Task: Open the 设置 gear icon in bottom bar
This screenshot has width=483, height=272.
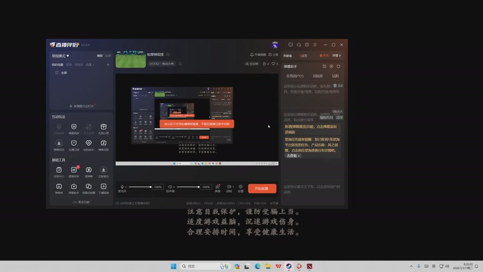Action: pos(240,187)
